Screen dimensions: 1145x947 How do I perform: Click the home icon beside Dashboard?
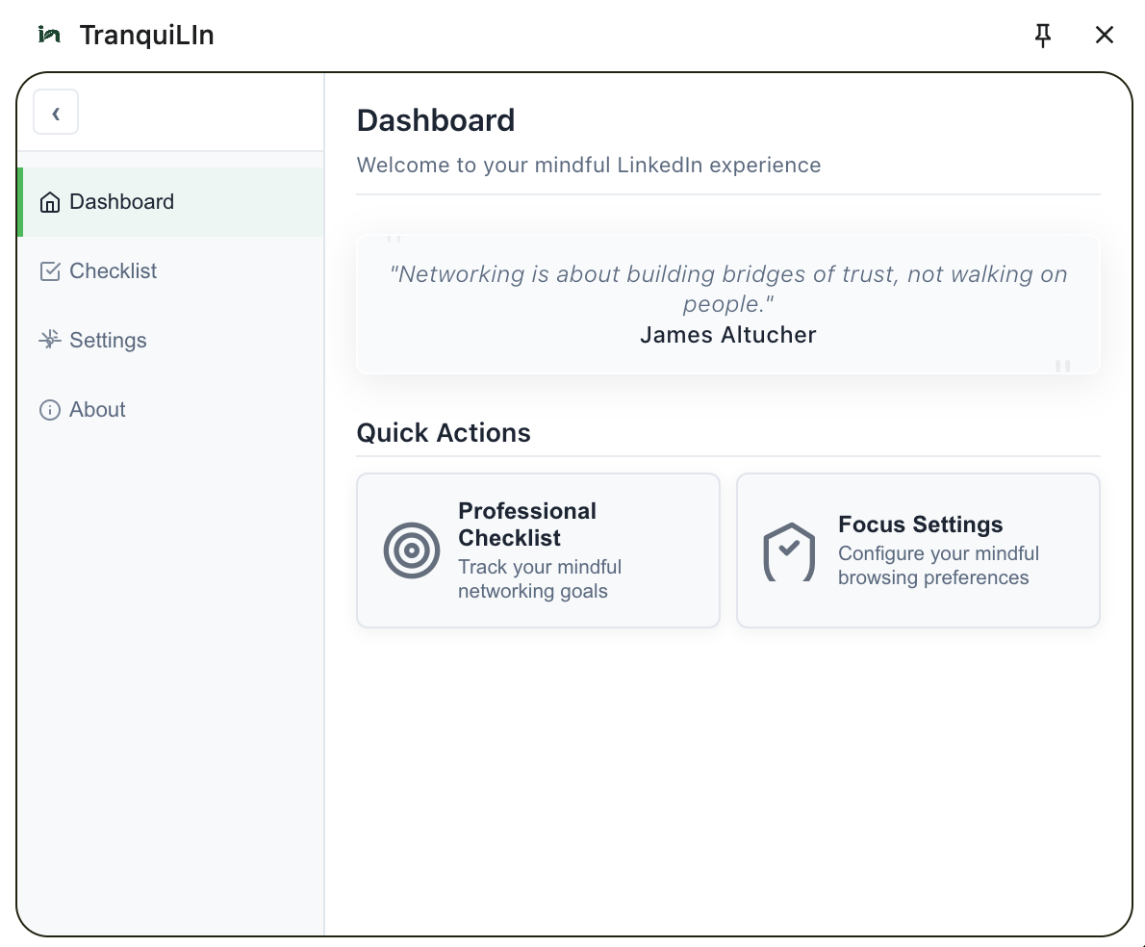click(49, 202)
